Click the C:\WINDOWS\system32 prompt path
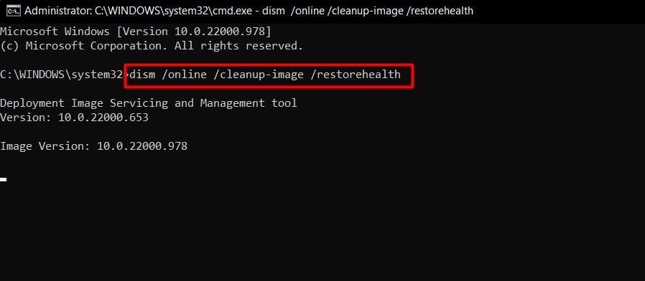 [x=62, y=75]
